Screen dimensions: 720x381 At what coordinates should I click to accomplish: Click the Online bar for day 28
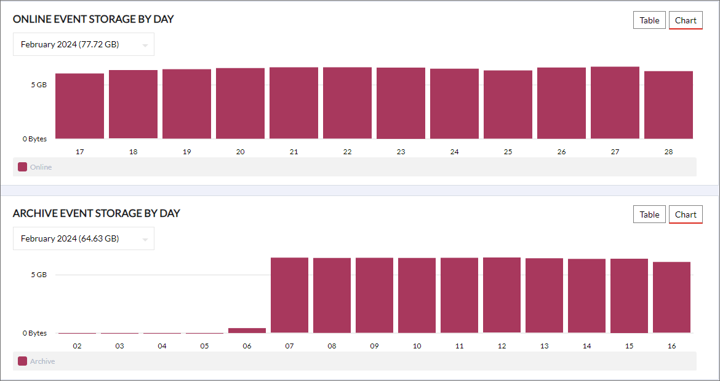(x=668, y=104)
